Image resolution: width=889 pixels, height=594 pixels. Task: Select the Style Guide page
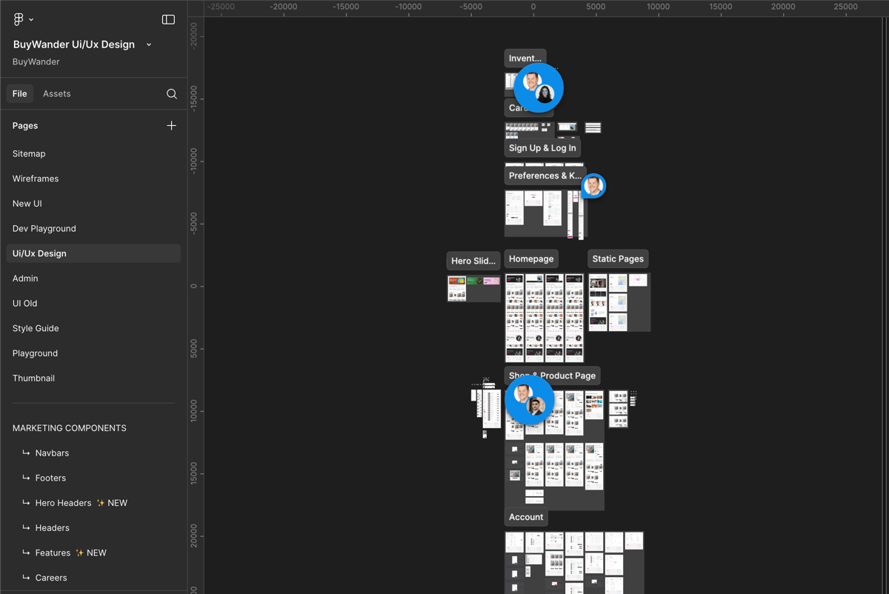36,328
